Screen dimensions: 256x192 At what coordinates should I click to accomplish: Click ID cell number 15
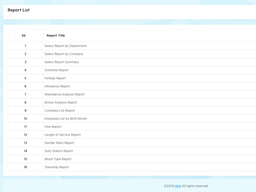25,159
